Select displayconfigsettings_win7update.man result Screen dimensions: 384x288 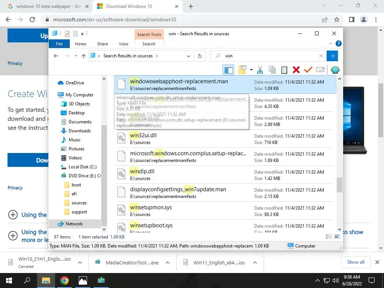click(224, 193)
